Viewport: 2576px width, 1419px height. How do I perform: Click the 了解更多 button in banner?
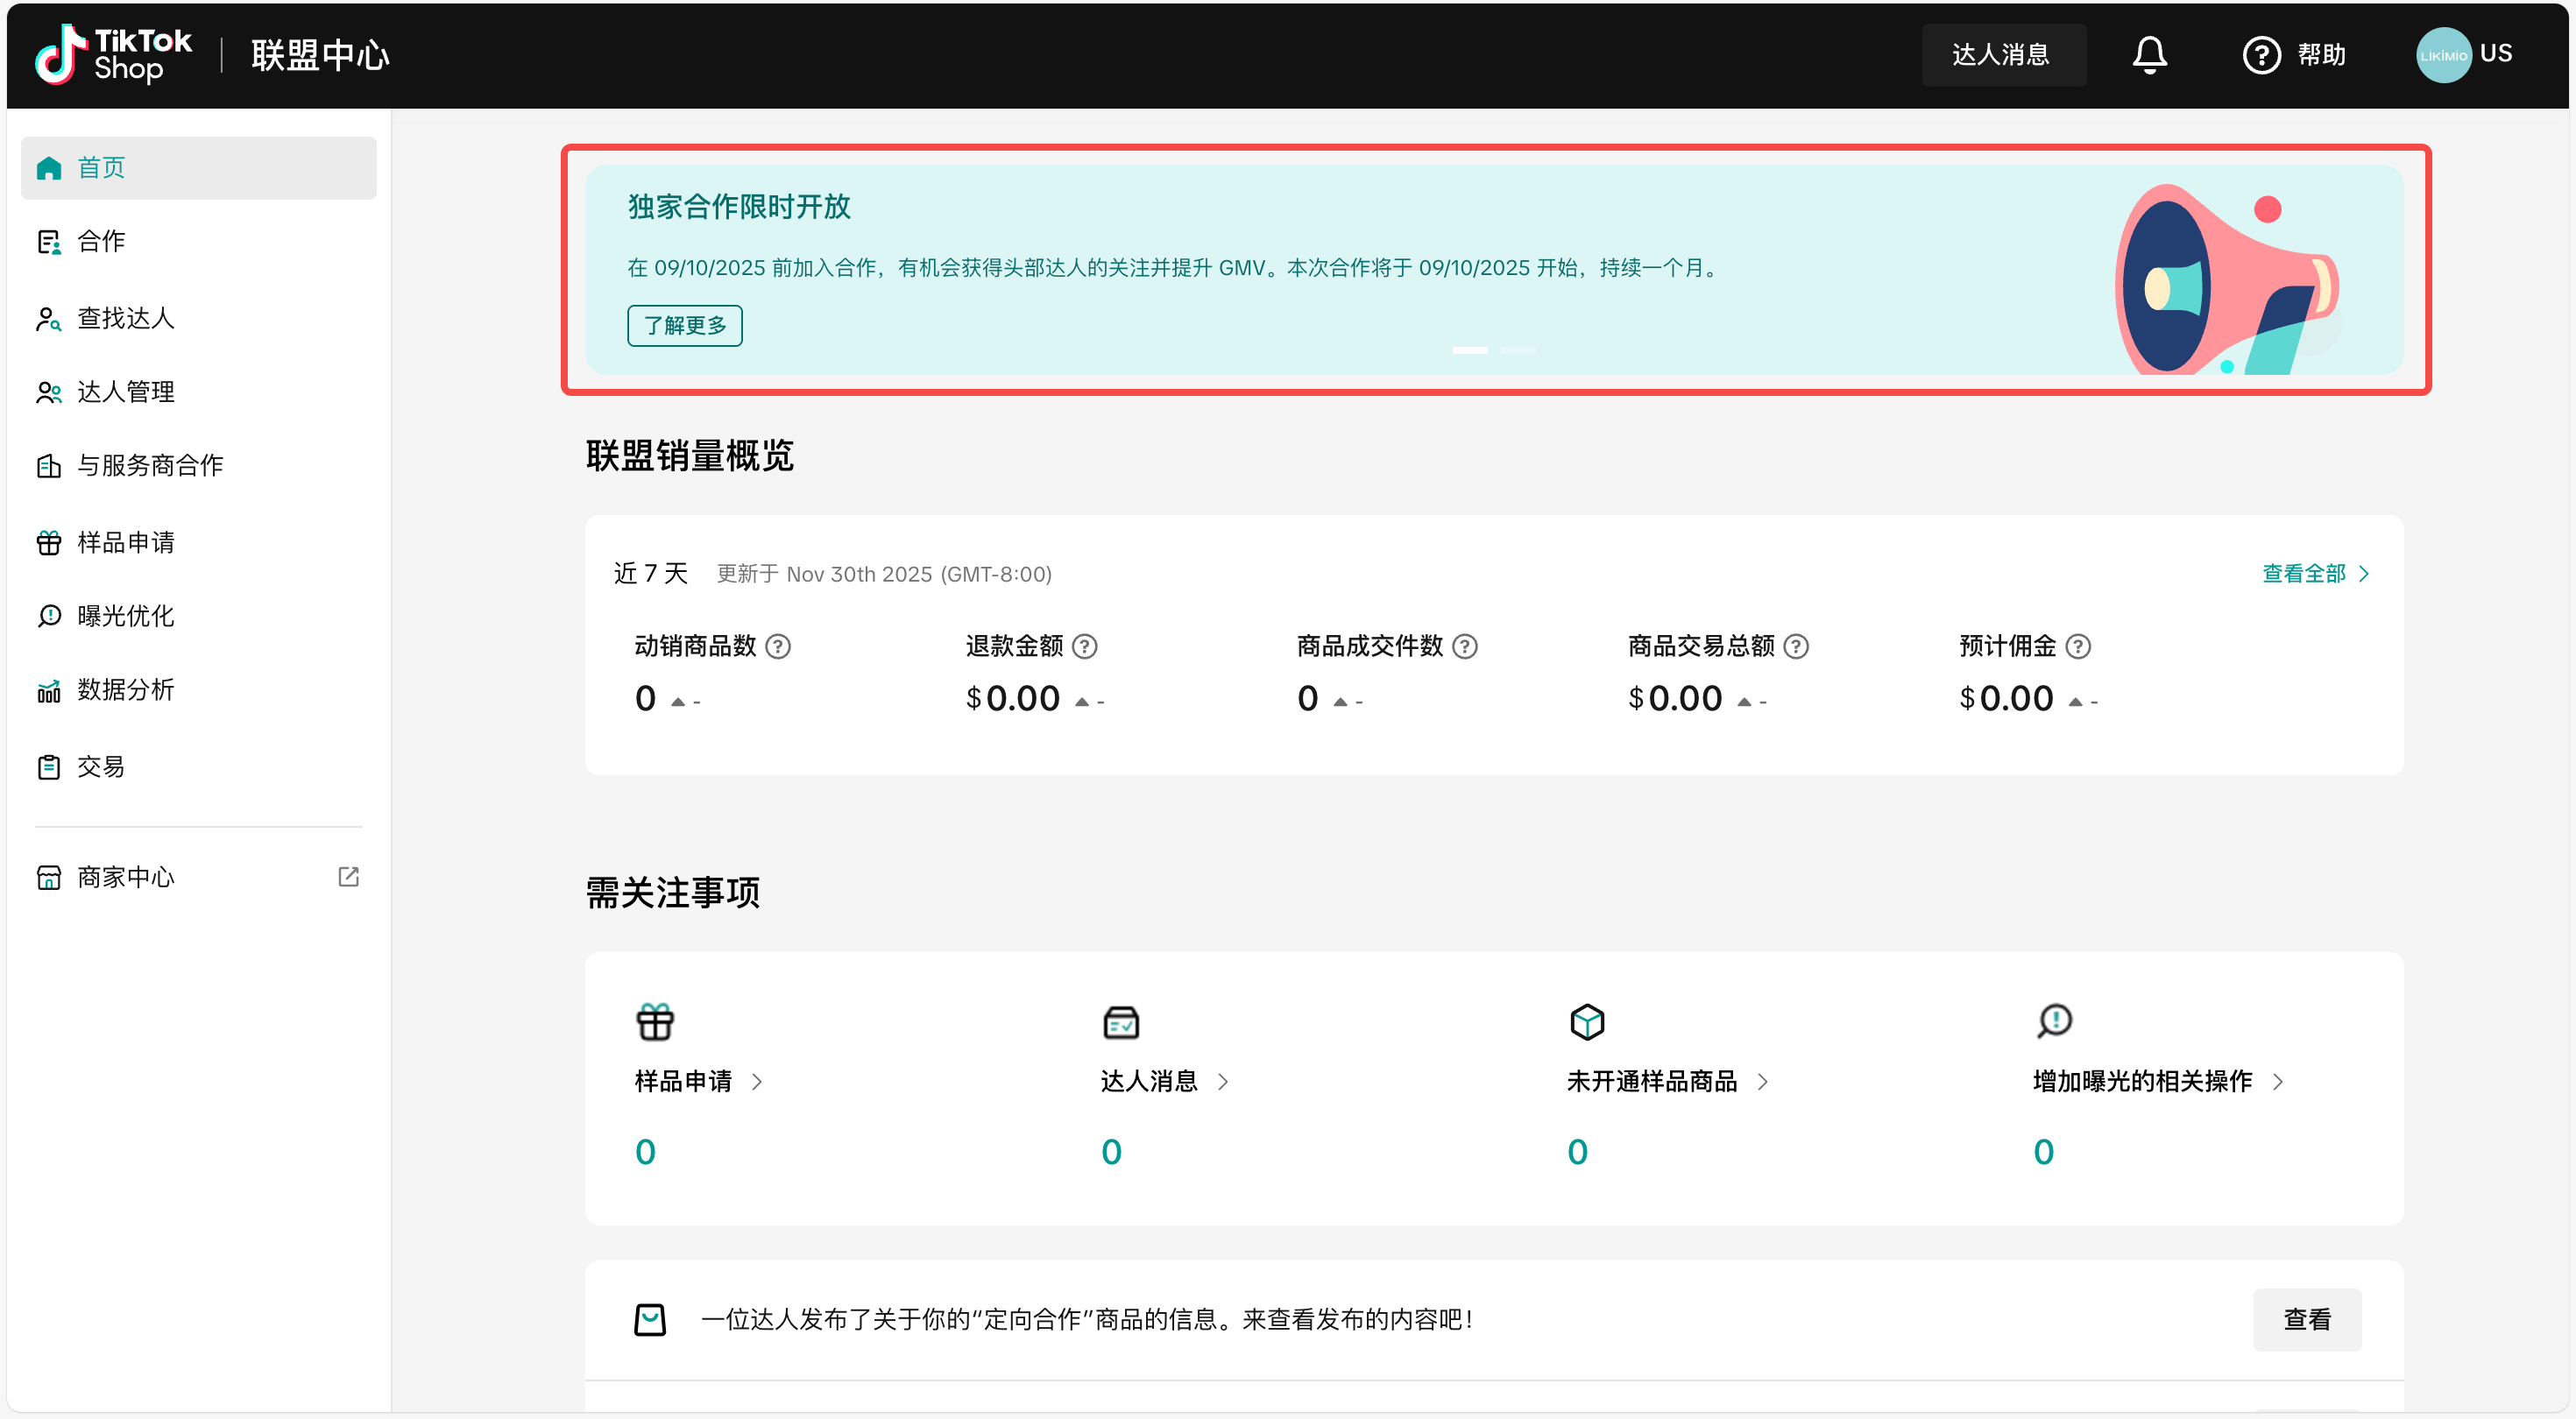tap(684, 326)
